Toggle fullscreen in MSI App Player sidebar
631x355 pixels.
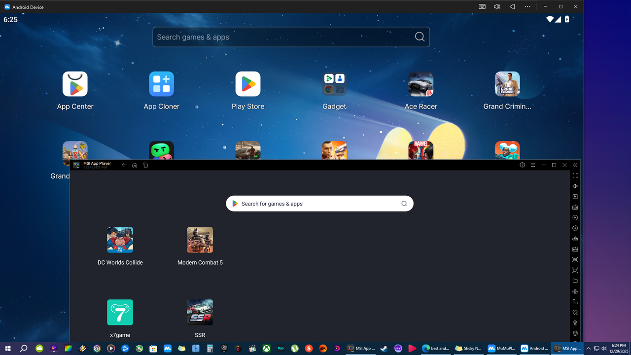(575, 176)
